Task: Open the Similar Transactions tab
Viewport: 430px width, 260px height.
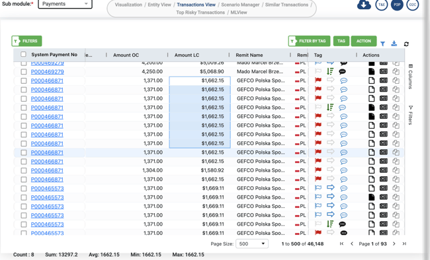Action: pyautogui.click(x=286, y=5)
